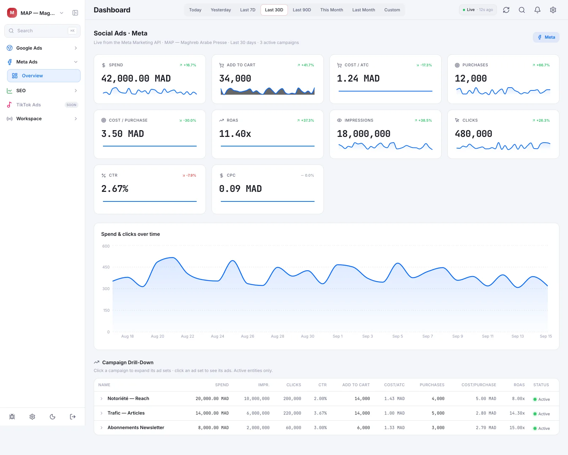Refresh dashboard data icon

pyautogui.click(x=506, y=10)
